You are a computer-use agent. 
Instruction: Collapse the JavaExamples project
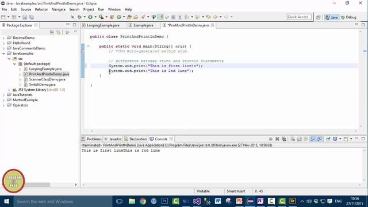pyautogui.click(x=3, y=53)
